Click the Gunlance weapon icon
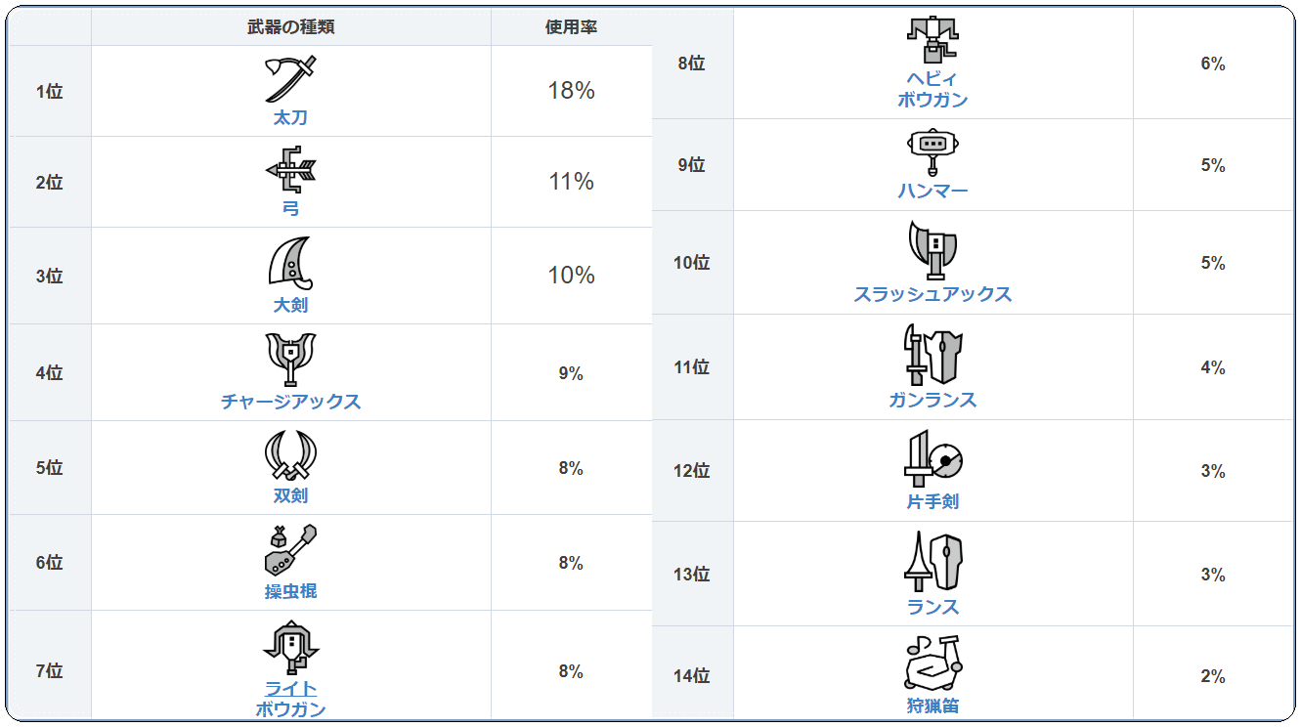Viewport: 1301px width, 727px height. (x=932, y=356)
